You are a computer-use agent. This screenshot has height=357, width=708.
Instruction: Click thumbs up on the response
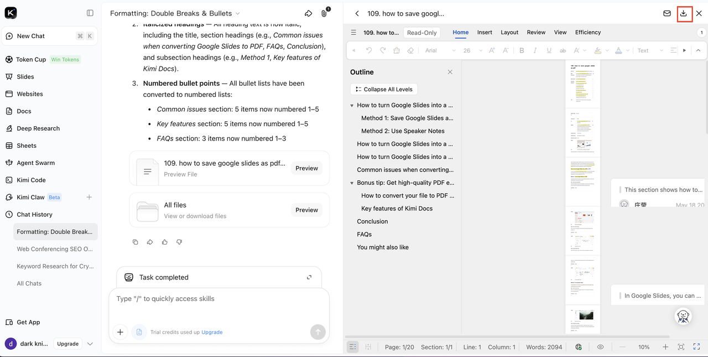pyautogui.click(x=165, y=242)
